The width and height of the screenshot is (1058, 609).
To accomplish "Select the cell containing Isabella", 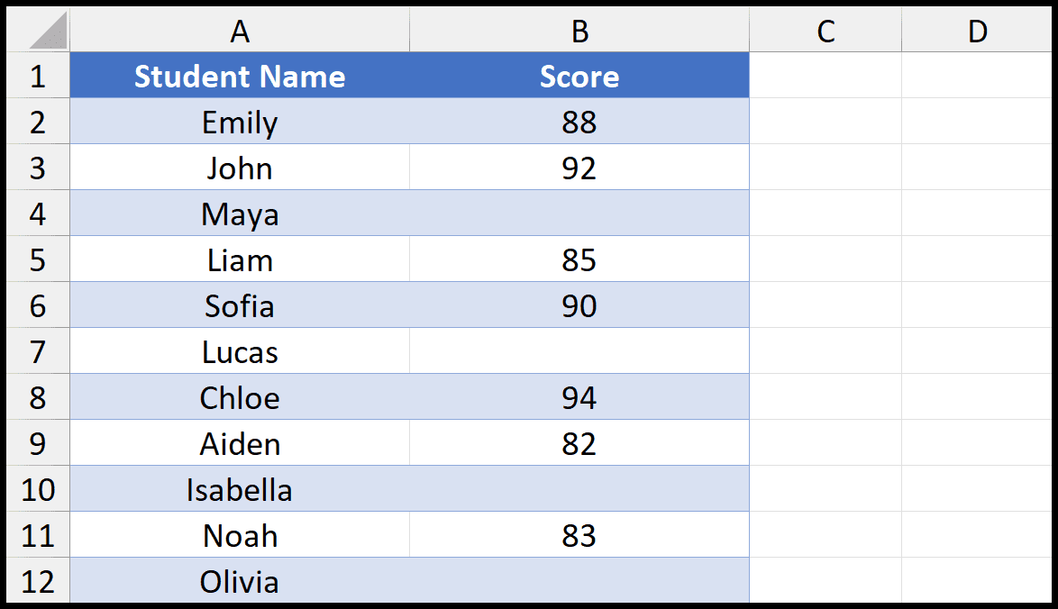I will coord(240,489).
